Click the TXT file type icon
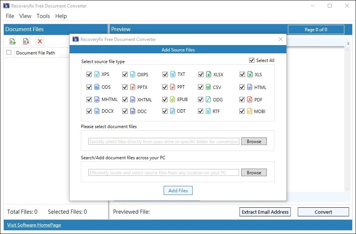 (x=173, y=74)
